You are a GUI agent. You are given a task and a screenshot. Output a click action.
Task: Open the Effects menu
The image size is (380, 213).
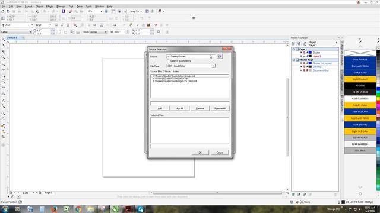click(x=49, y=7)
